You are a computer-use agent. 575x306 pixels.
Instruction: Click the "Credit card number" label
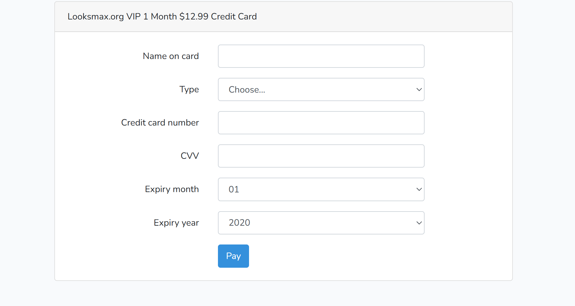[x=160, y=123]
